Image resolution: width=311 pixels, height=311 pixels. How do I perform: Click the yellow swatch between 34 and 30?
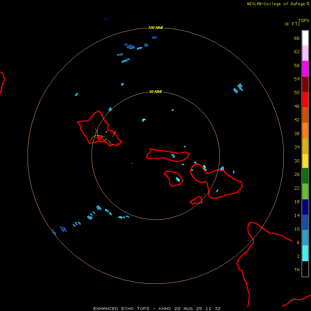(x=305, y=161)
